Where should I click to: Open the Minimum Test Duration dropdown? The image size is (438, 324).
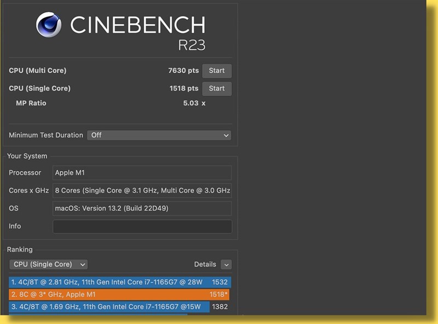159,135
